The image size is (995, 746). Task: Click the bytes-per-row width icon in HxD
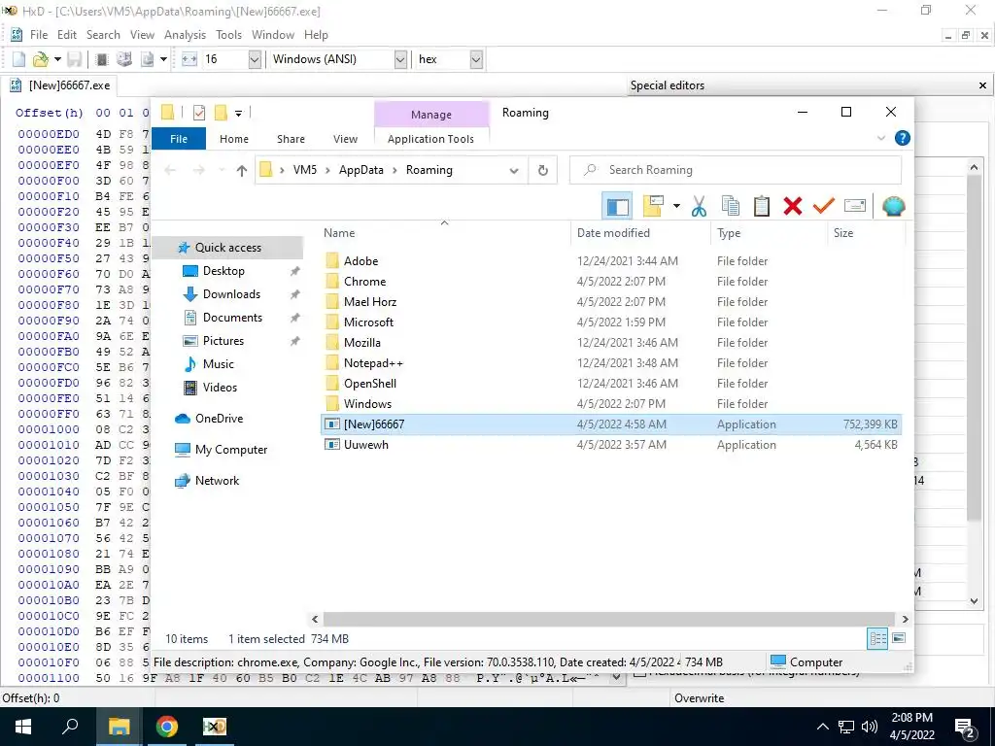pos(189,59)
